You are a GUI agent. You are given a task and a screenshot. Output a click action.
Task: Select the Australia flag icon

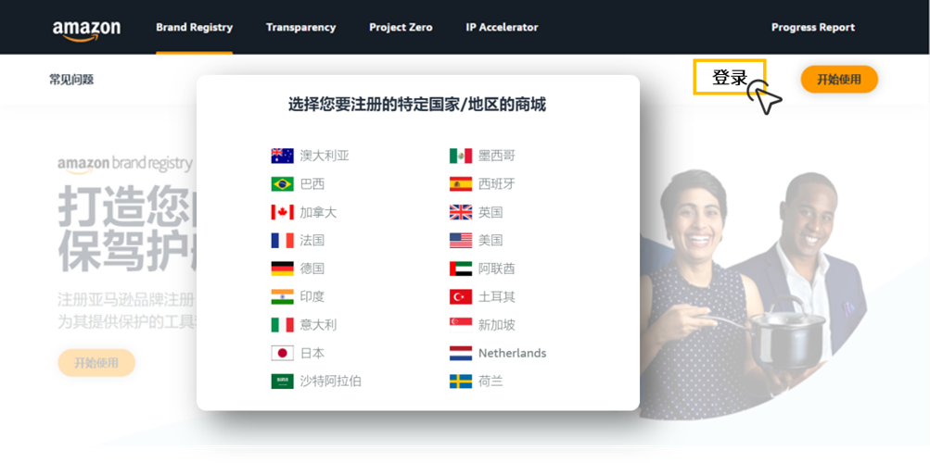(x=282, y=156)
